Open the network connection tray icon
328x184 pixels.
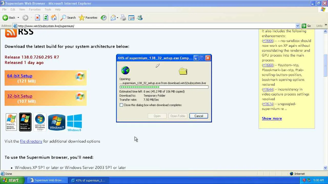point(309,180)
